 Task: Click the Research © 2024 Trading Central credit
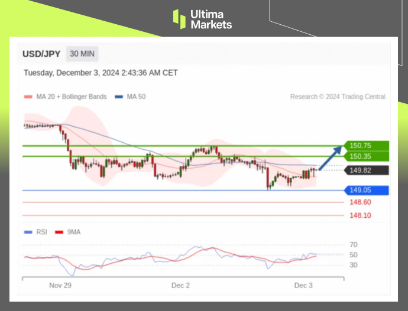[337, 97]
